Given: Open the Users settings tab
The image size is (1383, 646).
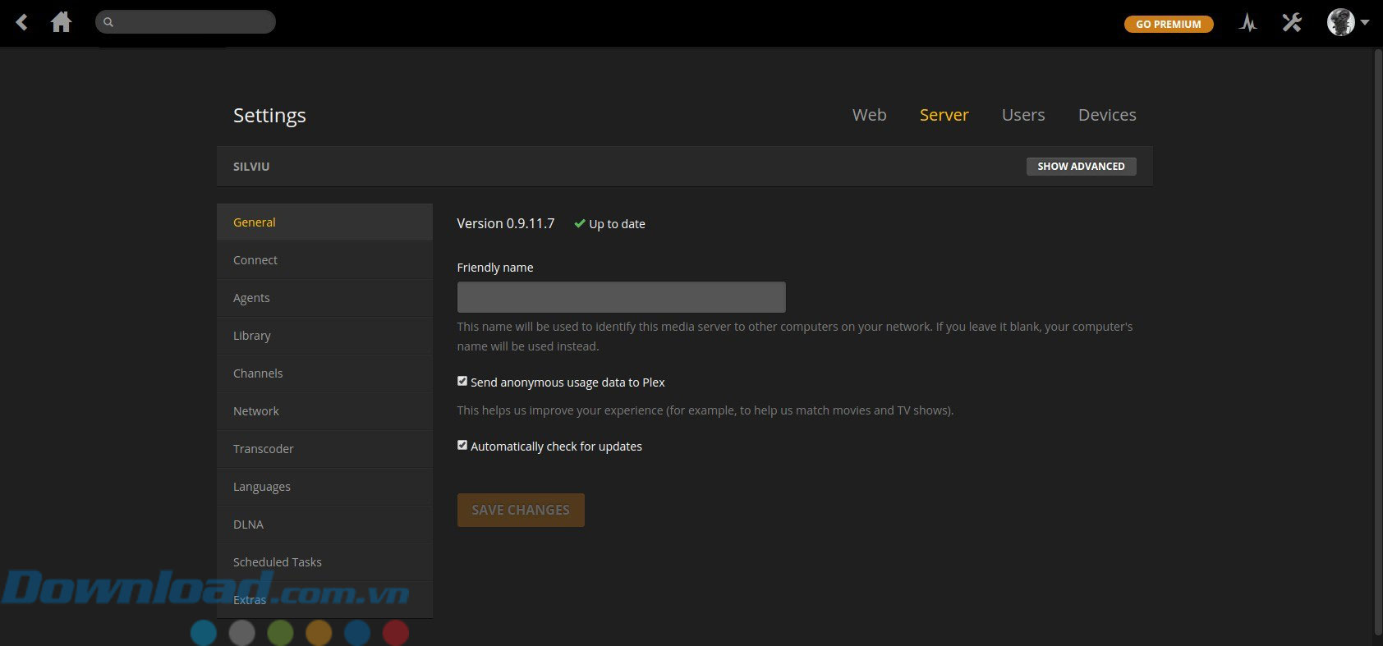Looking at the screenshot, I should pyautogui.click(x=1022, y=115).
